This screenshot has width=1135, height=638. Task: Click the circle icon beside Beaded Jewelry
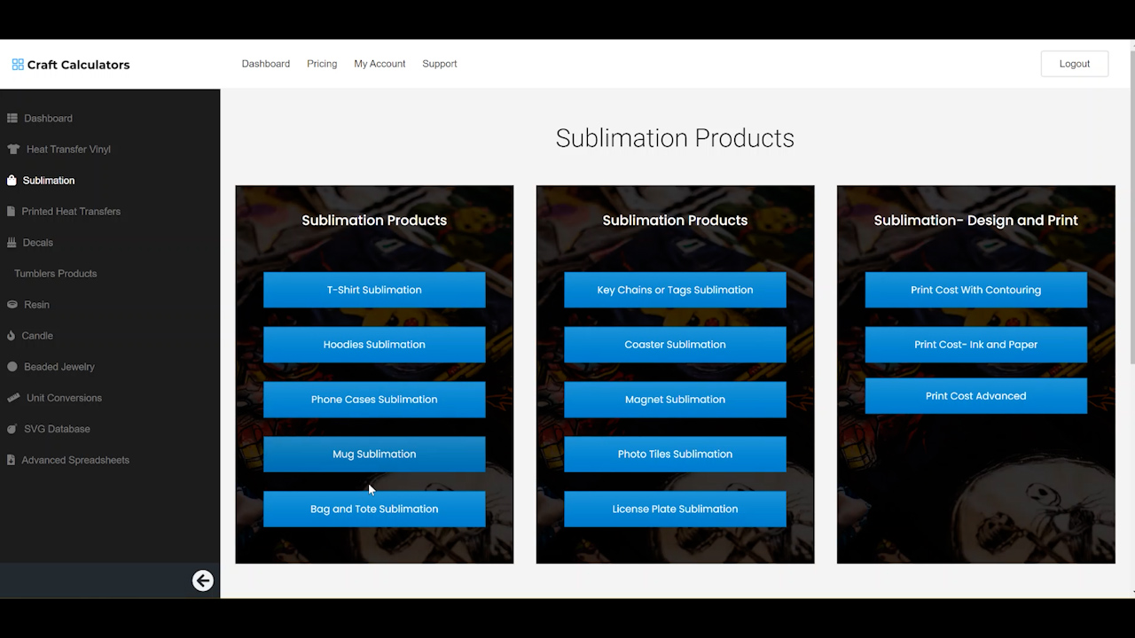(12, 366)
